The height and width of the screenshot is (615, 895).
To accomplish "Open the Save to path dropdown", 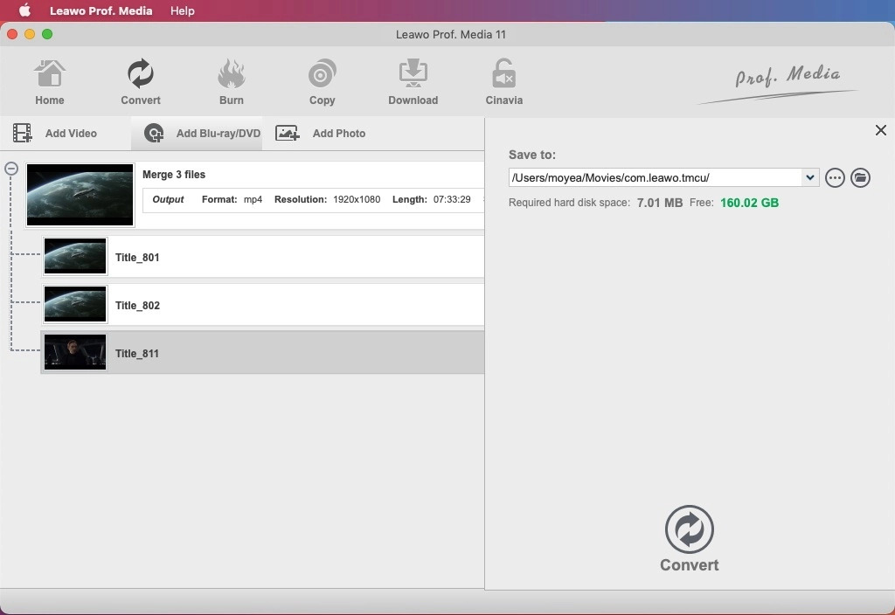I will click(x=810, y=177).
